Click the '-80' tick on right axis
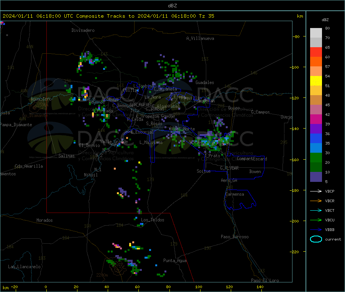Image resolution: width=345 pixels, height=292 pixels. tap(297, 36)
